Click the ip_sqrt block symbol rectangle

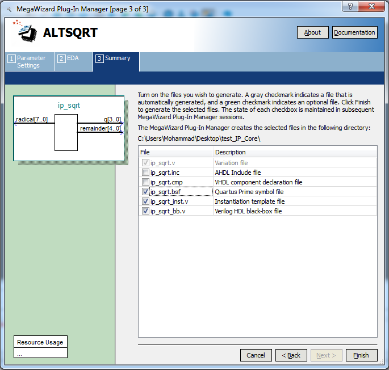point(66,132)
